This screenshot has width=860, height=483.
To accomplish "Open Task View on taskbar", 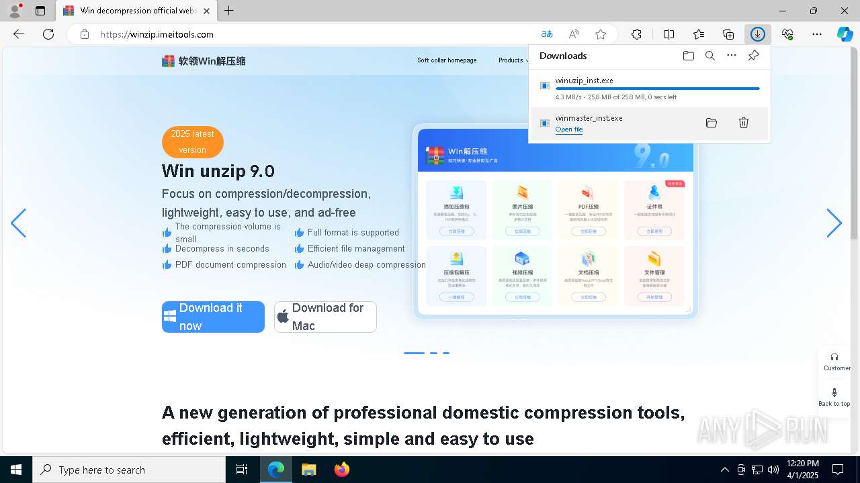I will 242,470.
